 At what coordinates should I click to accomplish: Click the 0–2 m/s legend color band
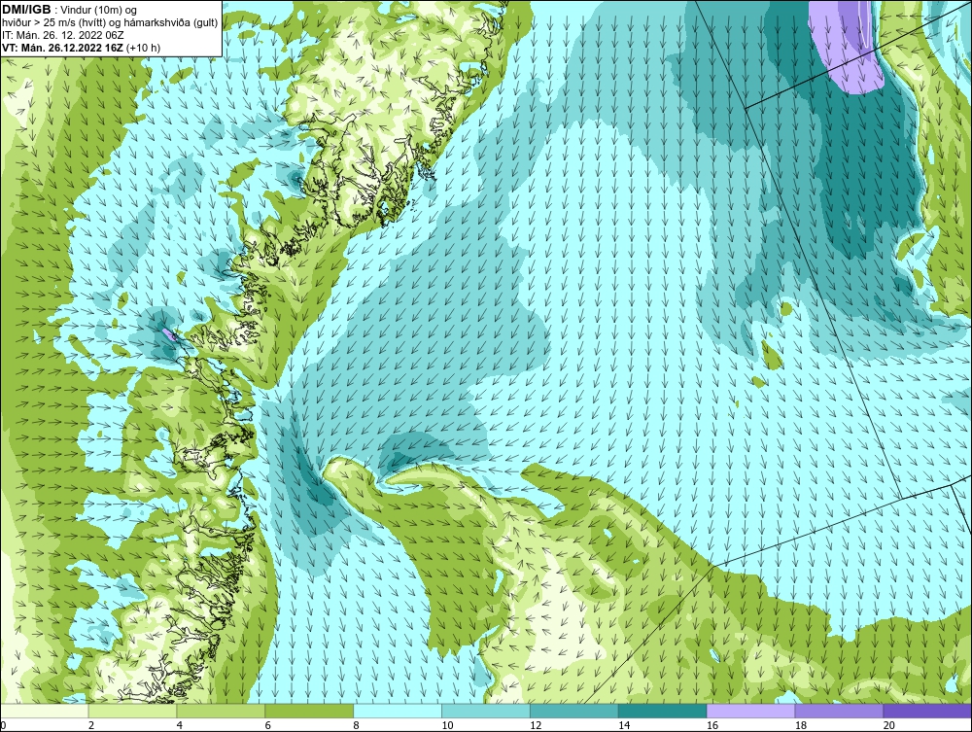click(x=45, y=711)
